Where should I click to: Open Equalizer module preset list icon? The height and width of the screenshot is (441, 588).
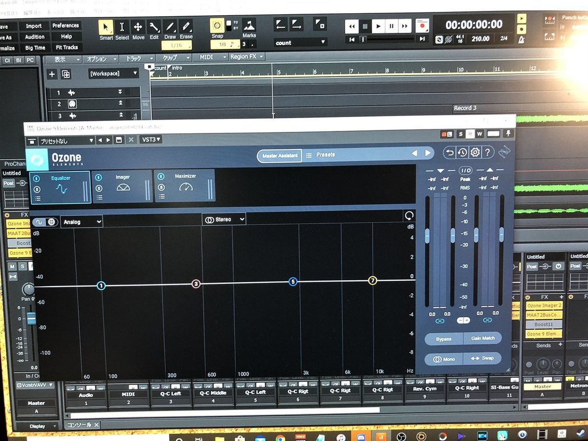click(37, 198)
